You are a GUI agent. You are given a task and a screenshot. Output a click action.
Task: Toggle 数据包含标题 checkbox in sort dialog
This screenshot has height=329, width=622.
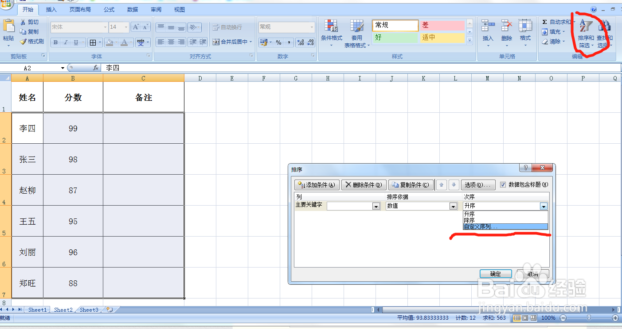pos(503,185)
